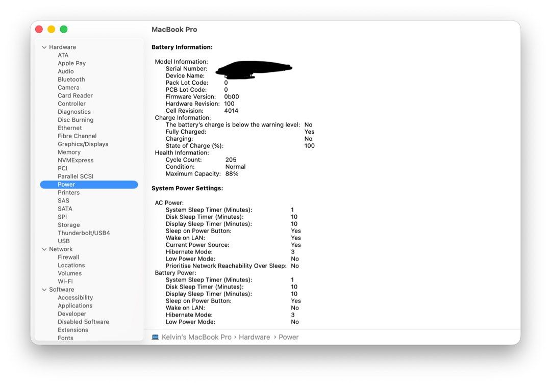Select Storage in the sidebar
551x385 pixels.
68,225
